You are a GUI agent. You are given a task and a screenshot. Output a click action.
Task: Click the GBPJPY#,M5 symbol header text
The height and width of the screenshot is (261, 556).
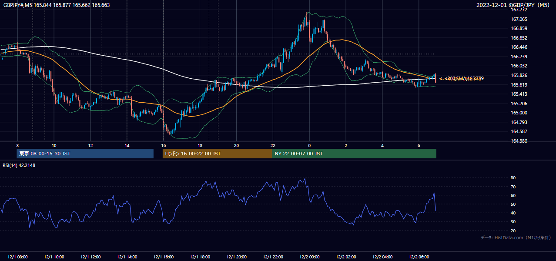pos(57,5)
